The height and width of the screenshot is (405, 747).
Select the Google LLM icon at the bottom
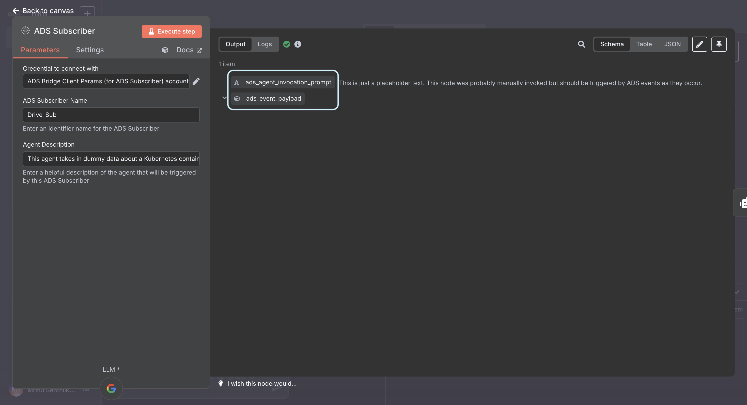tap(111, 388)
